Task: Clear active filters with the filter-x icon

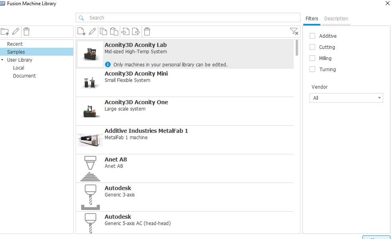Action: [x=294, y=31]
